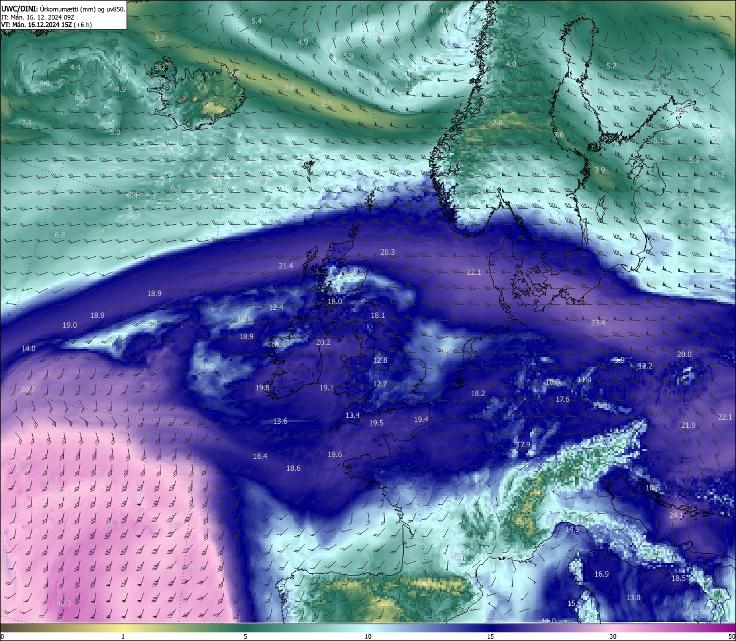736x641 pixels.
Task: Click the 19.8 value southwest of Ireland
Action: (262, 387)
